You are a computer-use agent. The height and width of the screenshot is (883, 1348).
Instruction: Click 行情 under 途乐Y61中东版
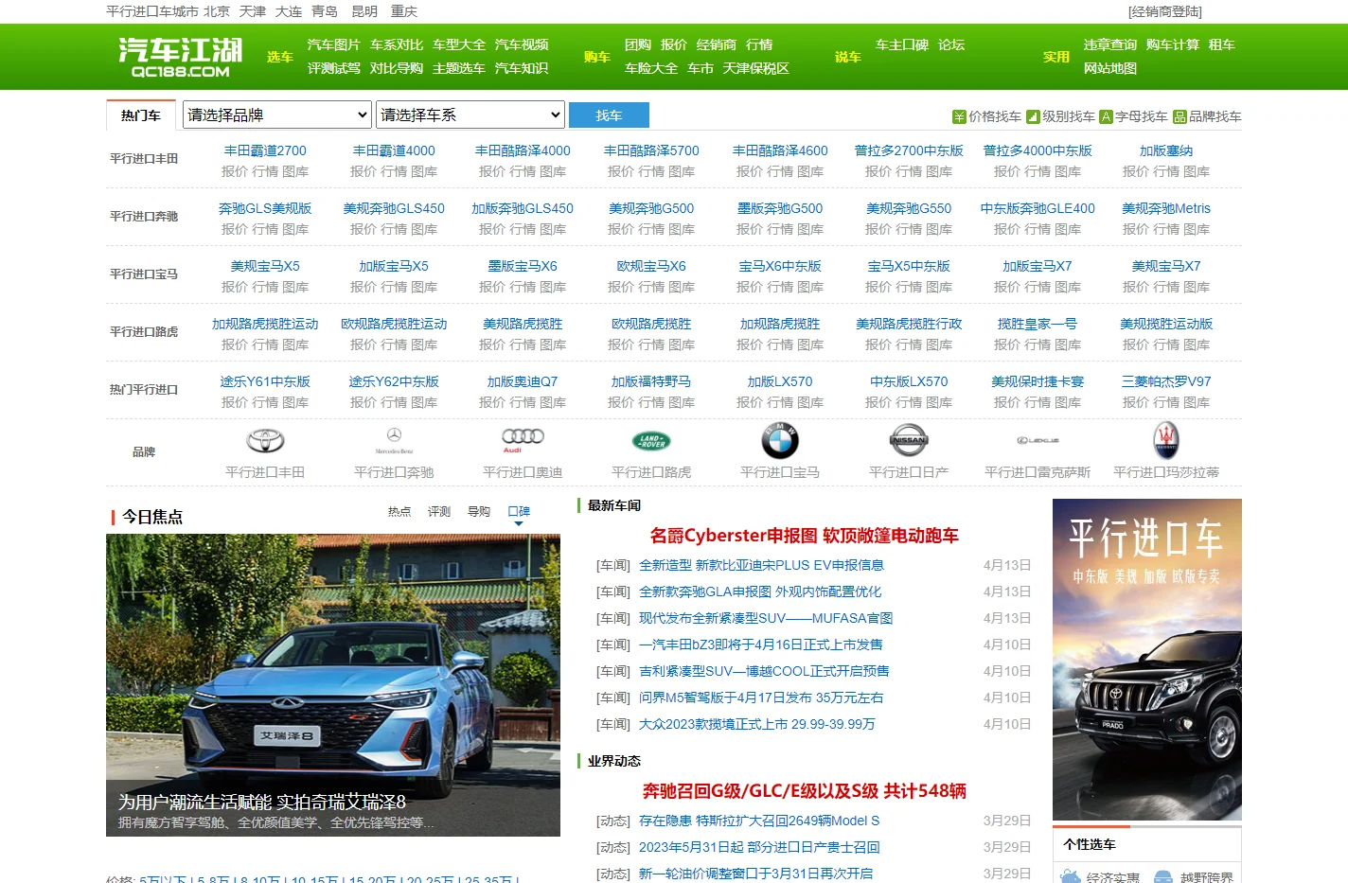pos(265,402)
